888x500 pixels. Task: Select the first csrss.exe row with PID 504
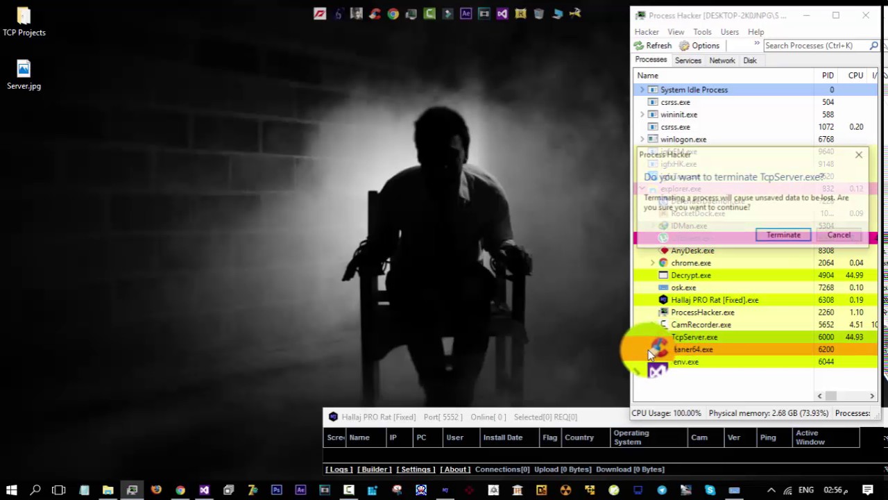point(755,102)
